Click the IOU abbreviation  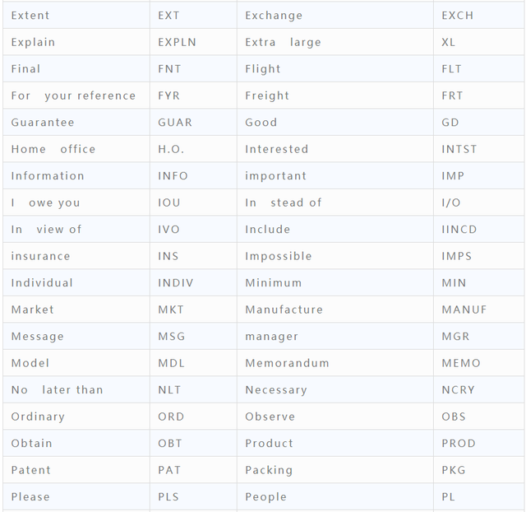169,202
